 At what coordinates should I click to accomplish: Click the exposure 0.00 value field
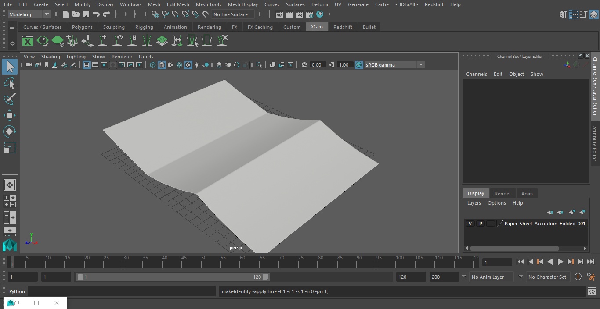317,65
